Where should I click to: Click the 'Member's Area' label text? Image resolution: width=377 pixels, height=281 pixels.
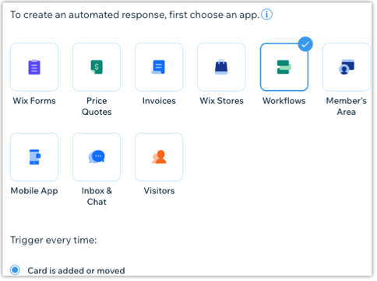click(347, 106)
